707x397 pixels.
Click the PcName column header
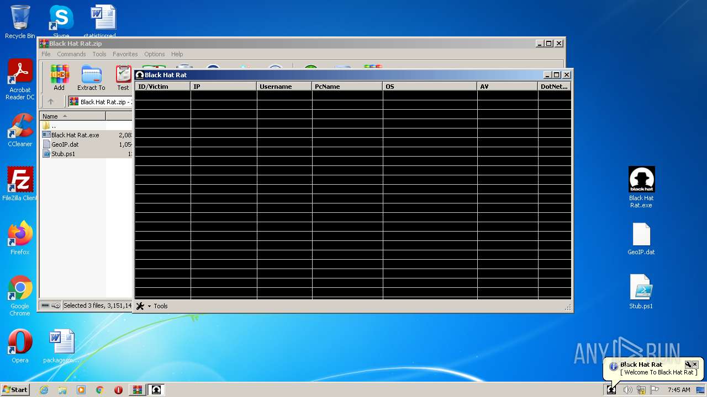pos(347,87)
